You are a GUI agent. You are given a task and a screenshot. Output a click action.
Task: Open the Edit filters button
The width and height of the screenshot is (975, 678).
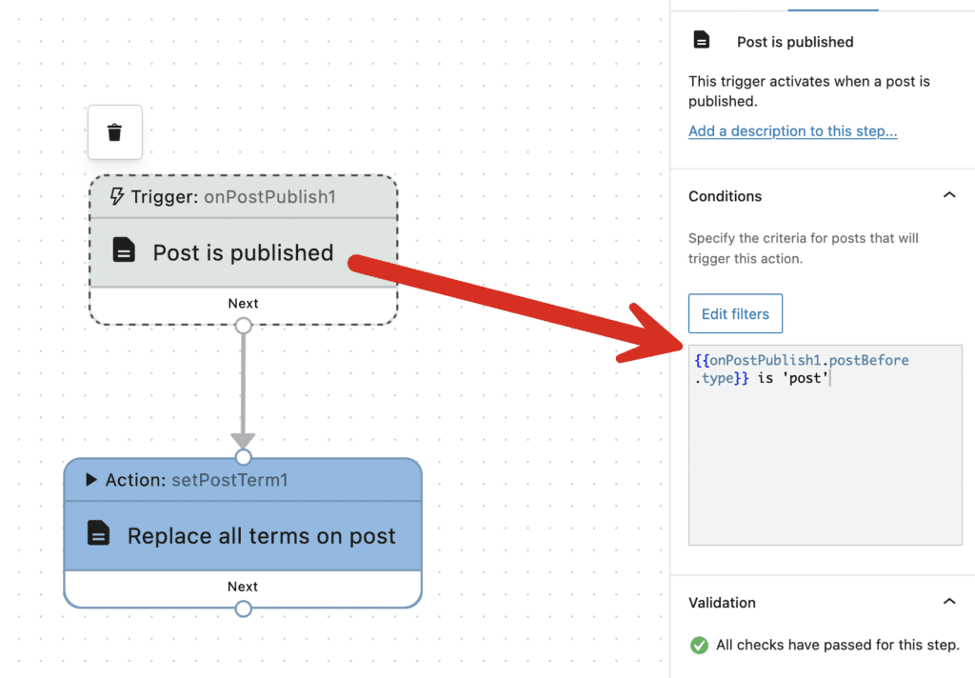click(735, 313)
